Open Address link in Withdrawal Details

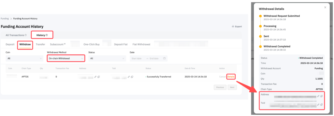[318, 96]
